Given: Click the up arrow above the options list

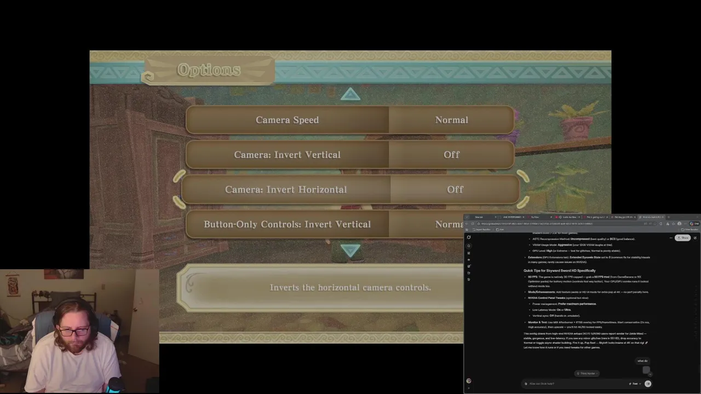Looking at the screenshot, I should (350, 95).
